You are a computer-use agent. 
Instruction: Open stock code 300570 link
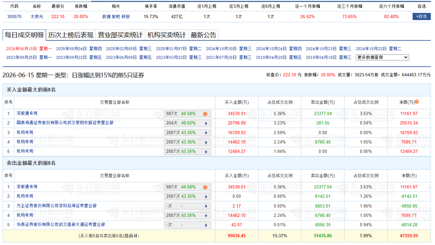14,16
